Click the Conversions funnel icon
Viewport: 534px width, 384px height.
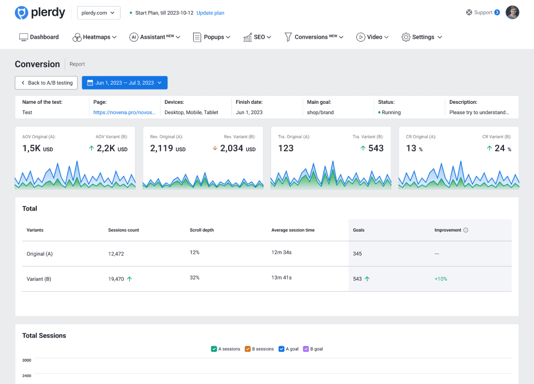click(288, 37)
